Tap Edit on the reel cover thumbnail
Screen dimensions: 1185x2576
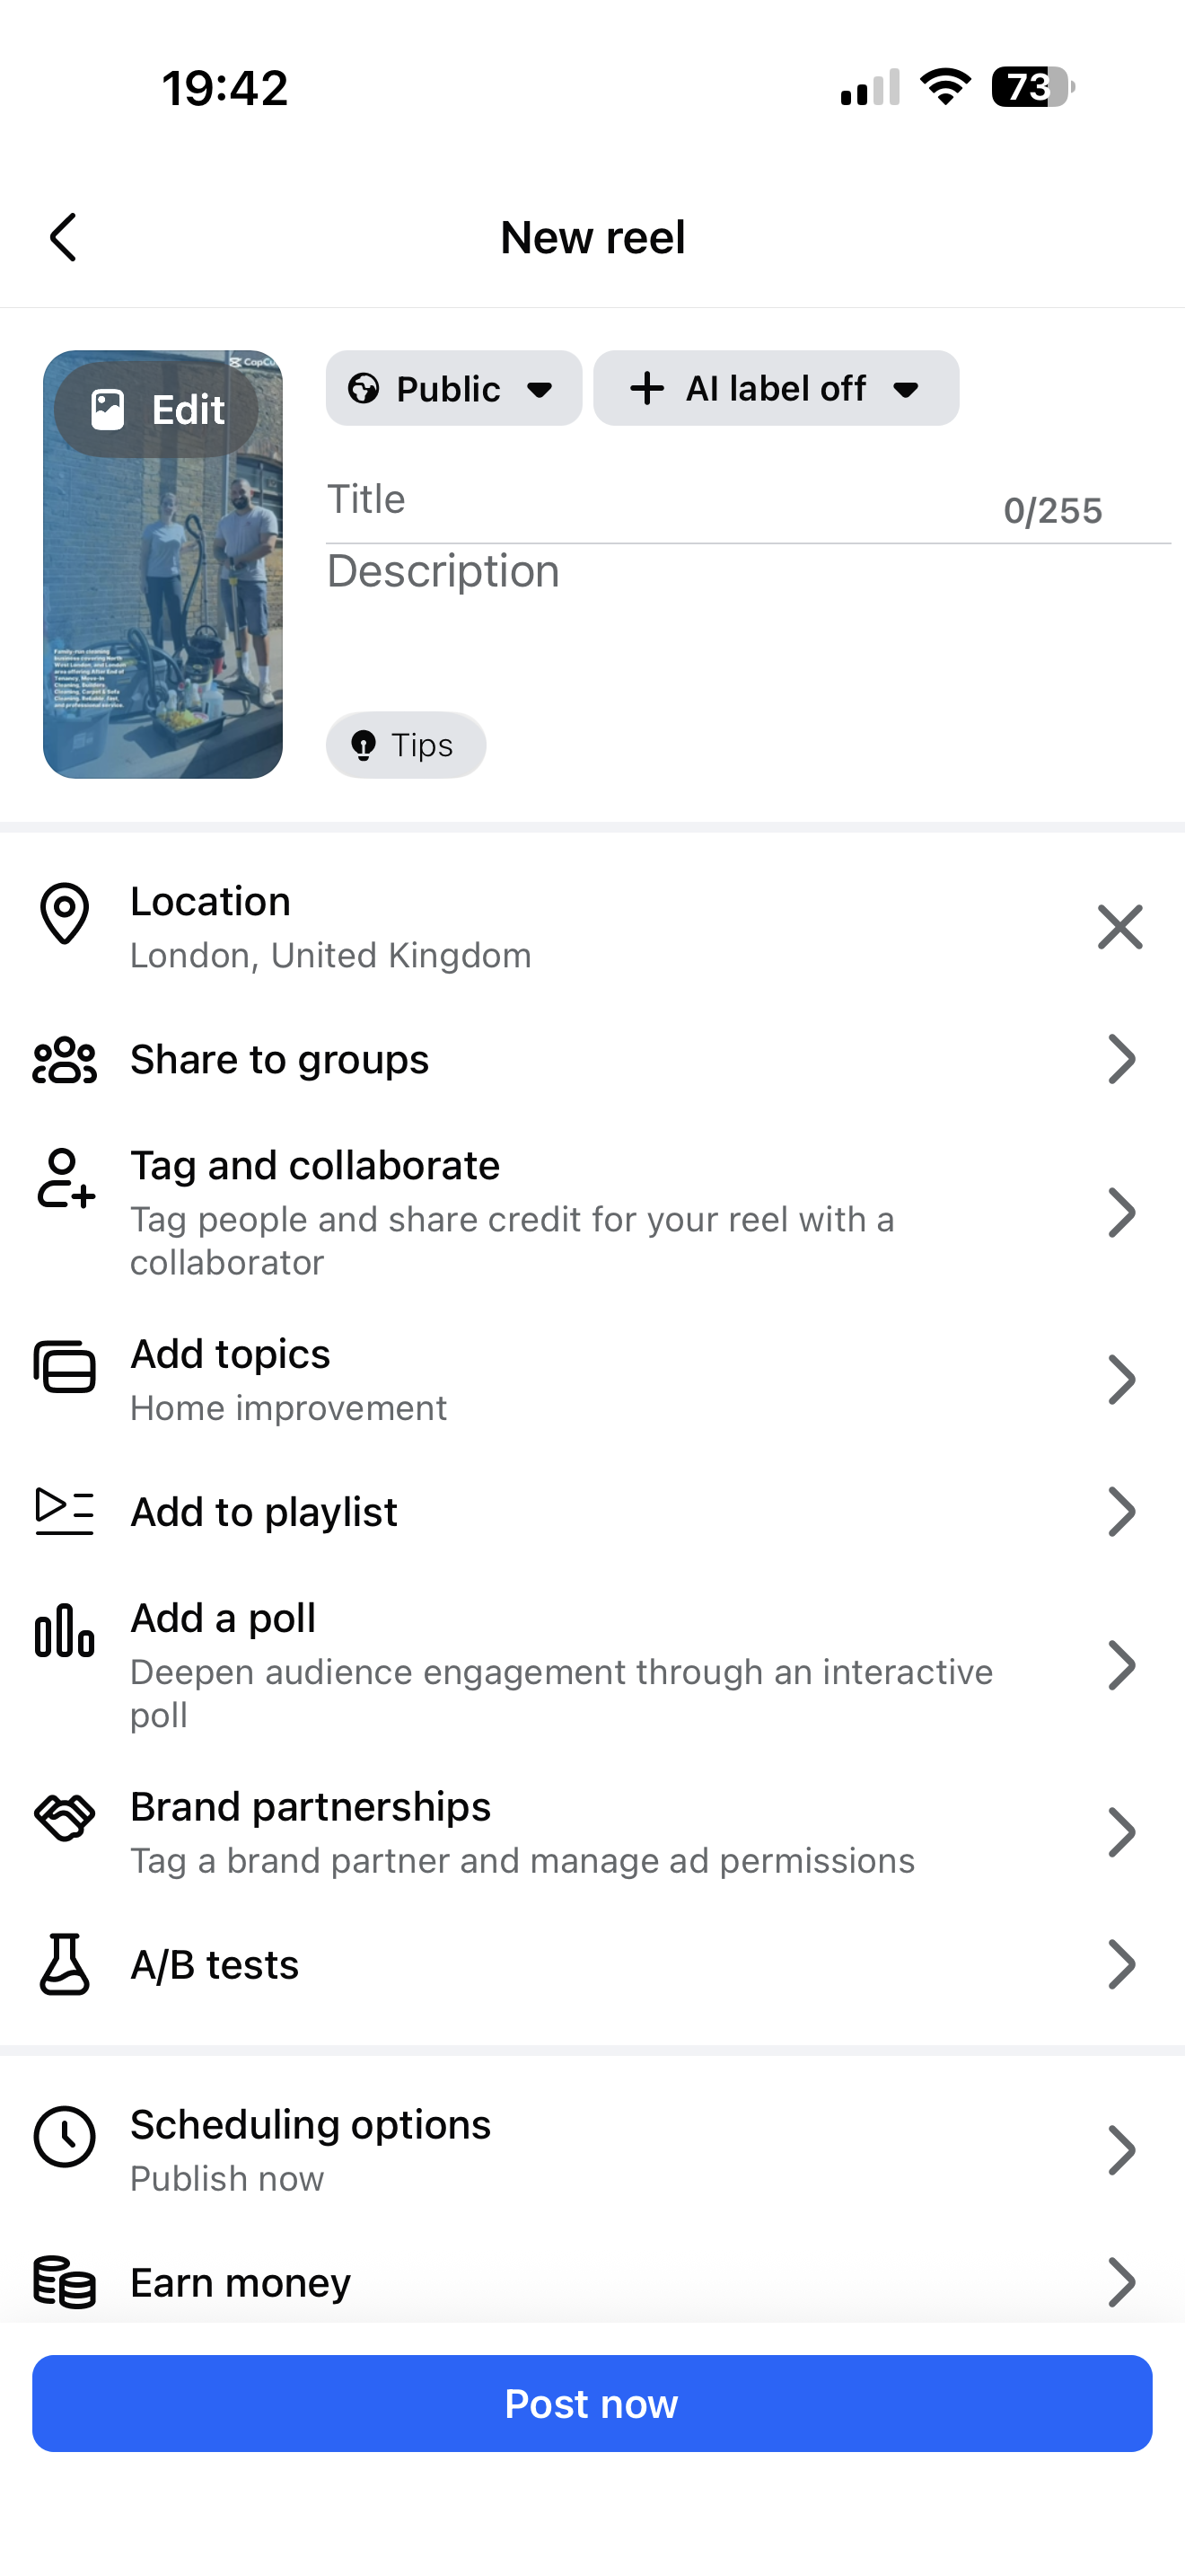tap(157, 410)
